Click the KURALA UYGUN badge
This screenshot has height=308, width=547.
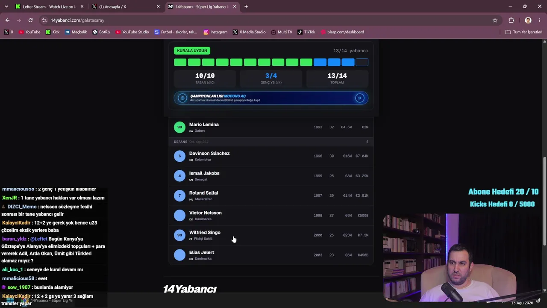coord(192,50)
